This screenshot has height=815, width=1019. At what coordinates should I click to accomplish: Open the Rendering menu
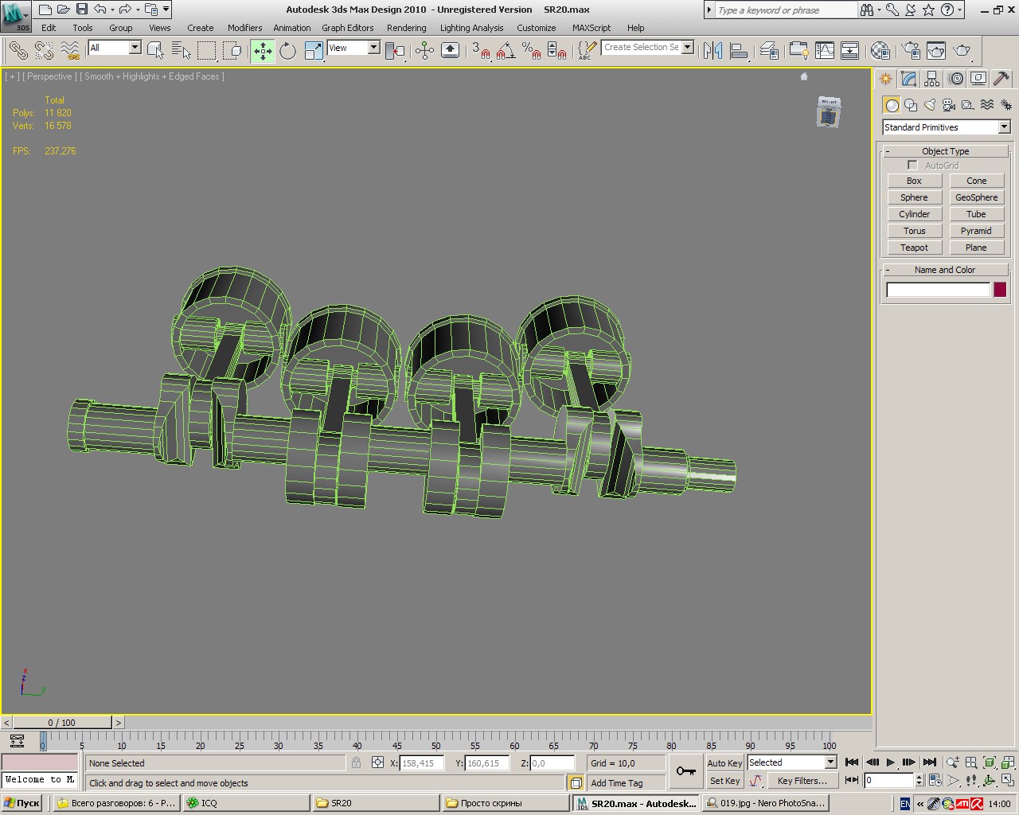407,28
